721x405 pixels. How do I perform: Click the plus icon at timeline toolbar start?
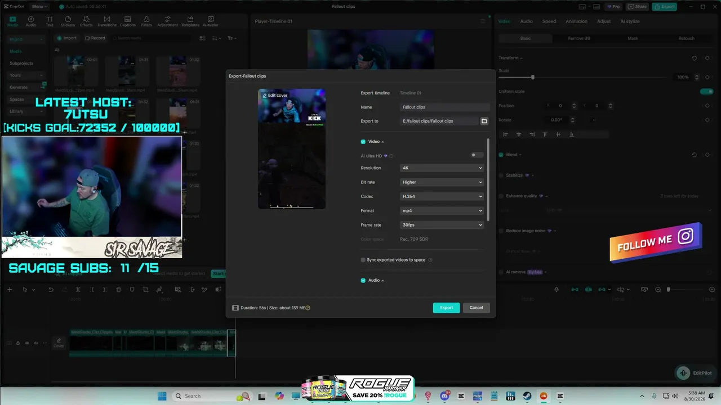tap(10, 290)
